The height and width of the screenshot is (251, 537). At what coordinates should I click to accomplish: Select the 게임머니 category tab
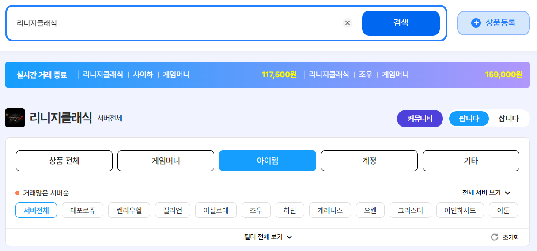(x=166, y=161)
